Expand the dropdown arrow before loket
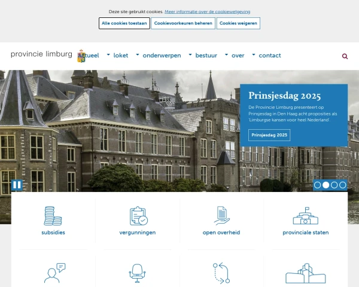Screen dimensions: 359x287 point(108,54)
